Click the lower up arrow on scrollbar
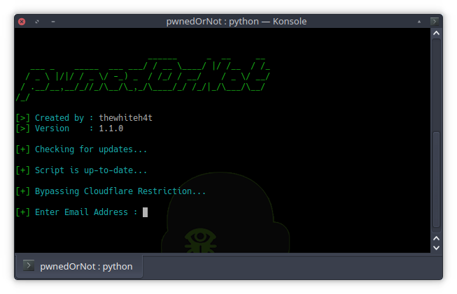Viewport: 457px width, 294px height. click(436, 238)
